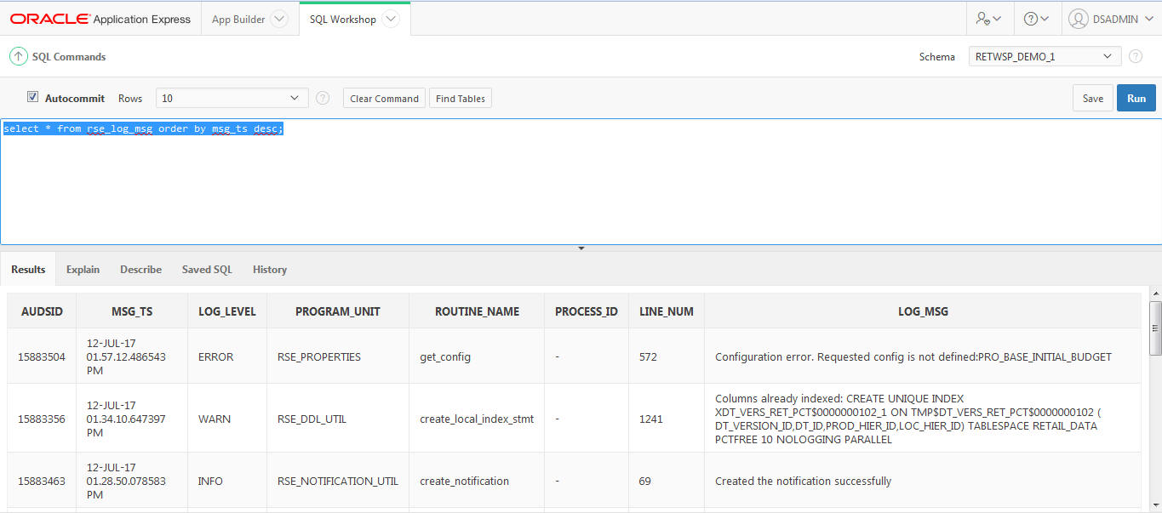This screenshot has width=1162, height=513.
Task: Click the green up-arrow SQL Commands icon
Action: tap(19, 57)
